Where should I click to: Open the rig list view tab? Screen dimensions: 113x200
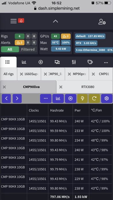click(x=8, y=62)
